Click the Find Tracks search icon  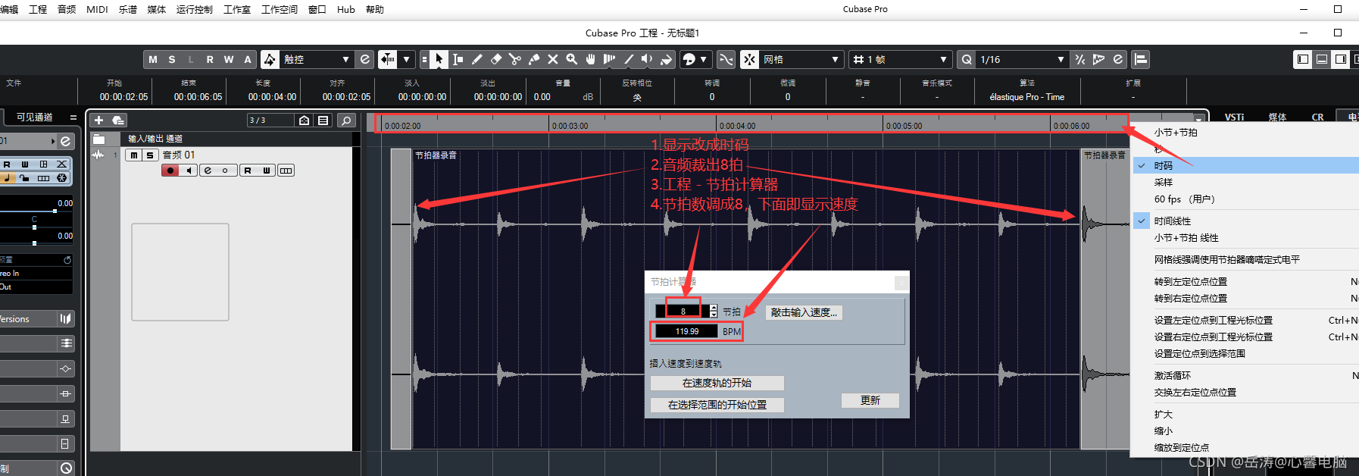click(x=346, y=120)
